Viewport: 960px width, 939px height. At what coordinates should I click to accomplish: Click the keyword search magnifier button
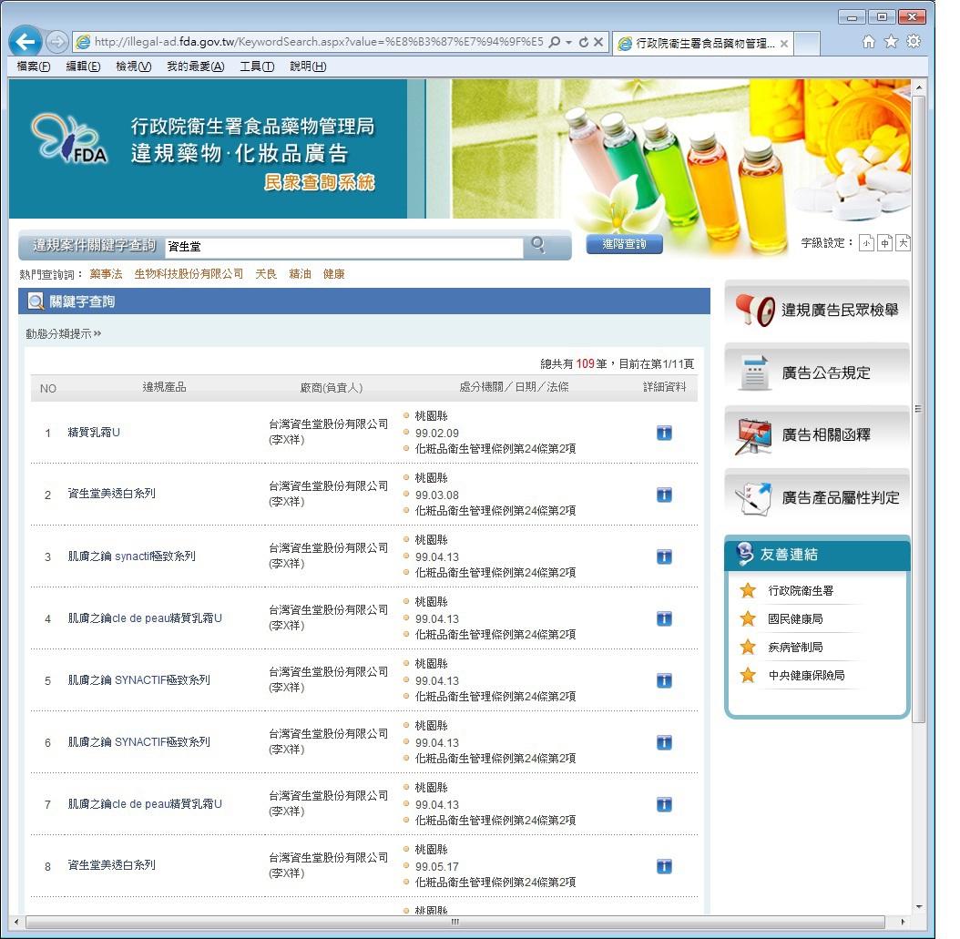pos(538,245)
